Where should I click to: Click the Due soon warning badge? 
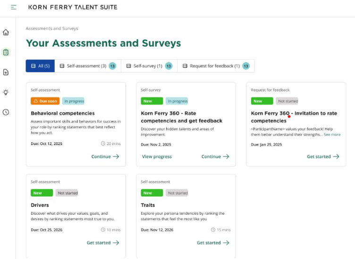pyautogui.click(x=45, y=101)
